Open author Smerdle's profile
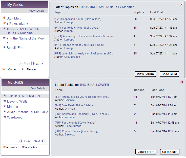The width and height of the screenshot is (186, 158). (70, 100)
